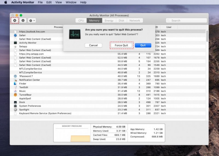This screenshot has height=156, width=219.
Task: Click the my.setapp.com document icon
Action: point(15,54)
